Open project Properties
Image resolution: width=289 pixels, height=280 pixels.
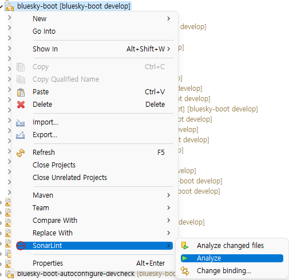93,263
